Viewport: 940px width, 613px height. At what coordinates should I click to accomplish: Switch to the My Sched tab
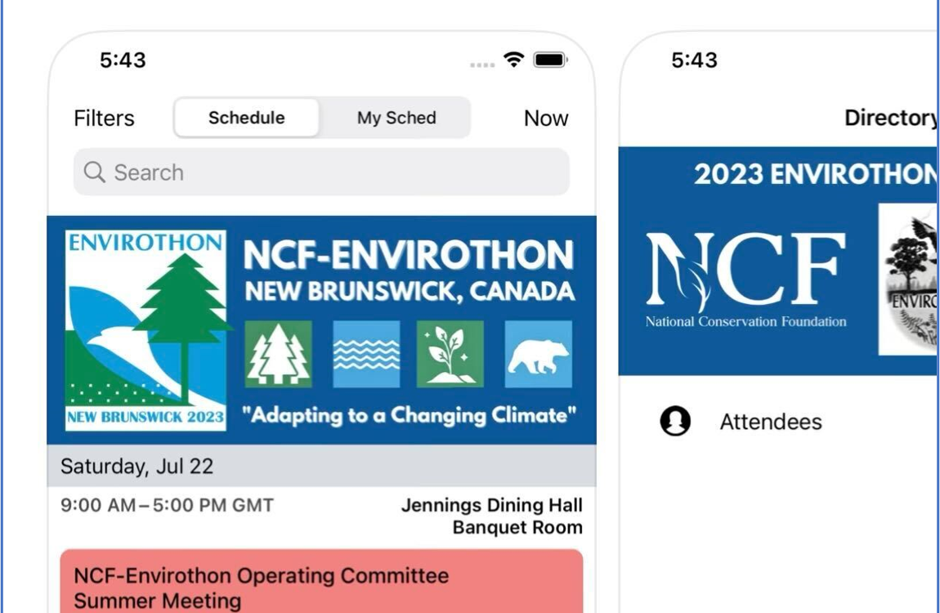[396, 118]
